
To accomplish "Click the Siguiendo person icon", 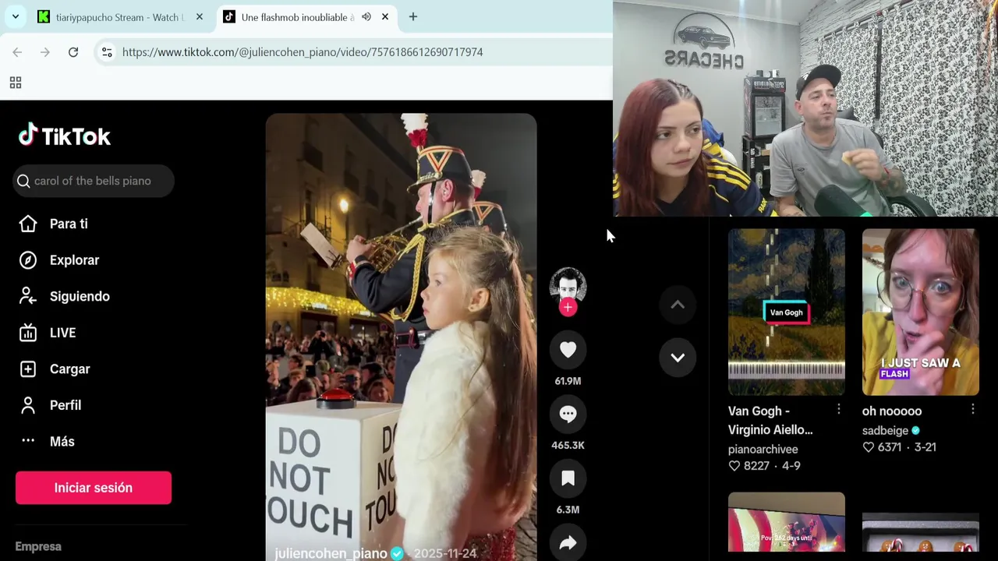I will pyautogui.click(x=28, y=296).
